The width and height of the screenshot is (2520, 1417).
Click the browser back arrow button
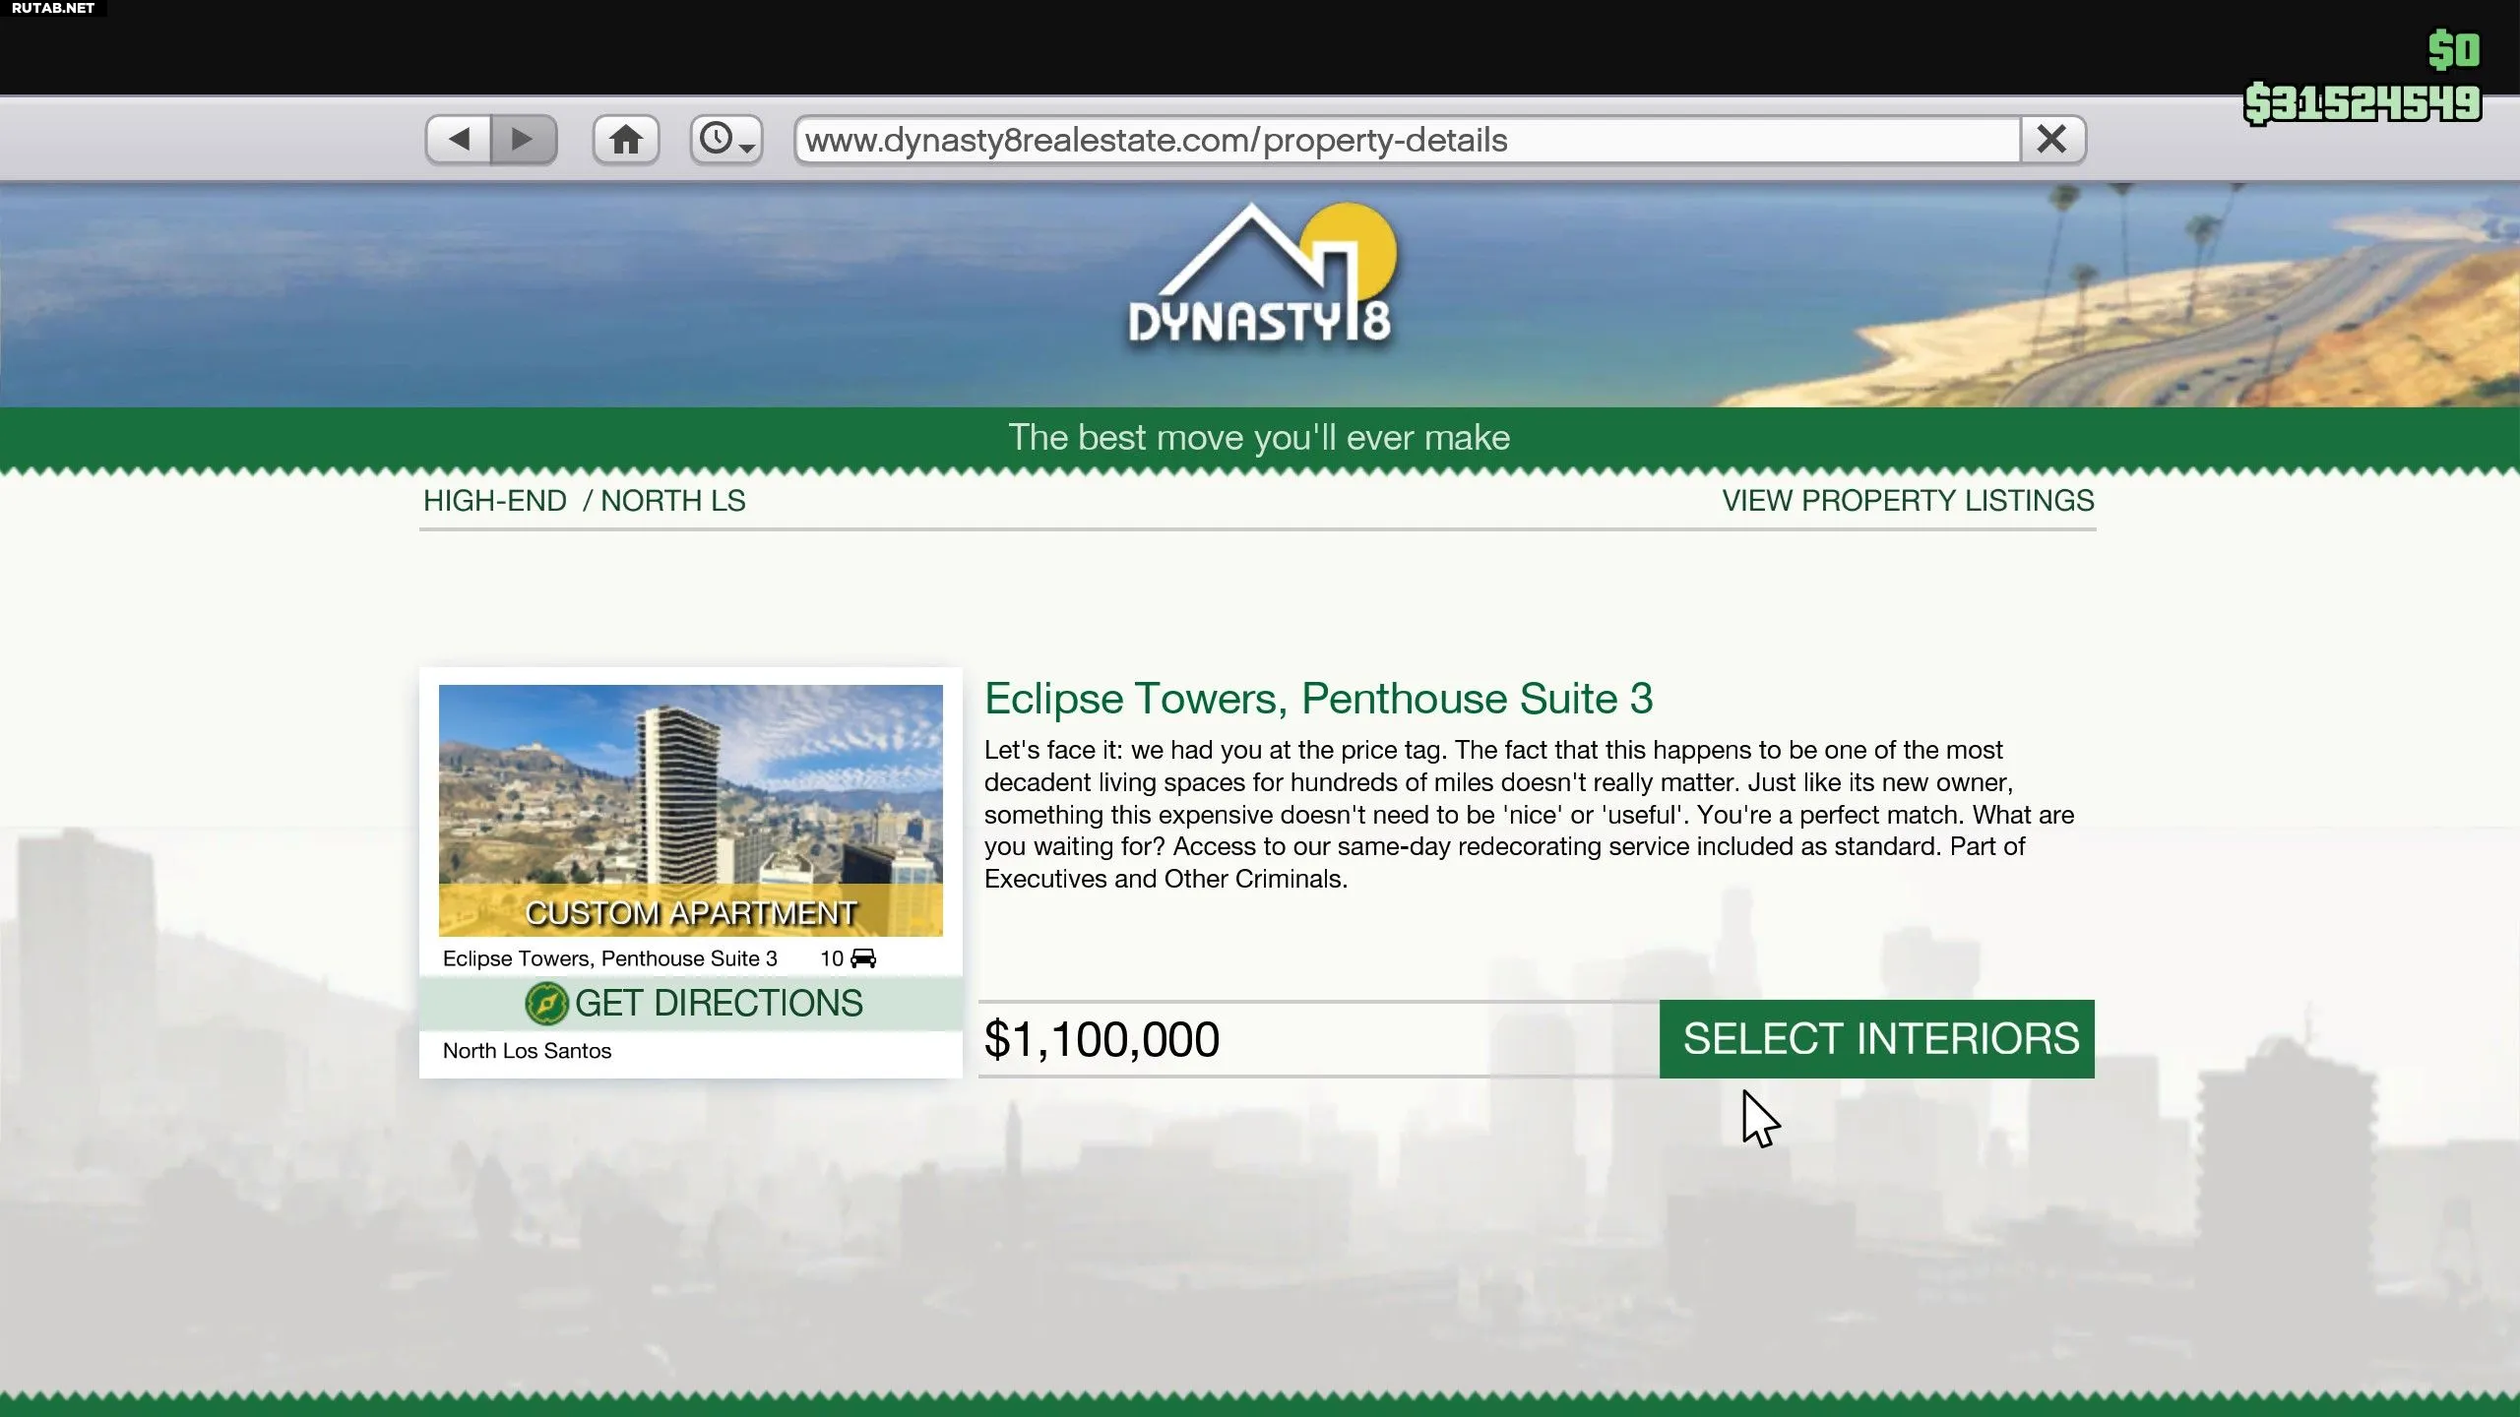(x=459, y=140)
